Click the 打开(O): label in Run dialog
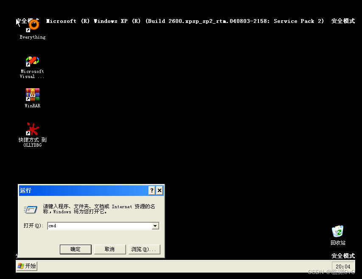362x279 pixels. [x=33, y=226]
